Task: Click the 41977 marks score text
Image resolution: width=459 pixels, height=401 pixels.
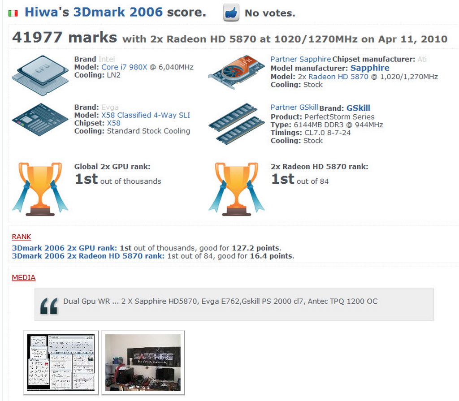Action: [x=65, y=38]
